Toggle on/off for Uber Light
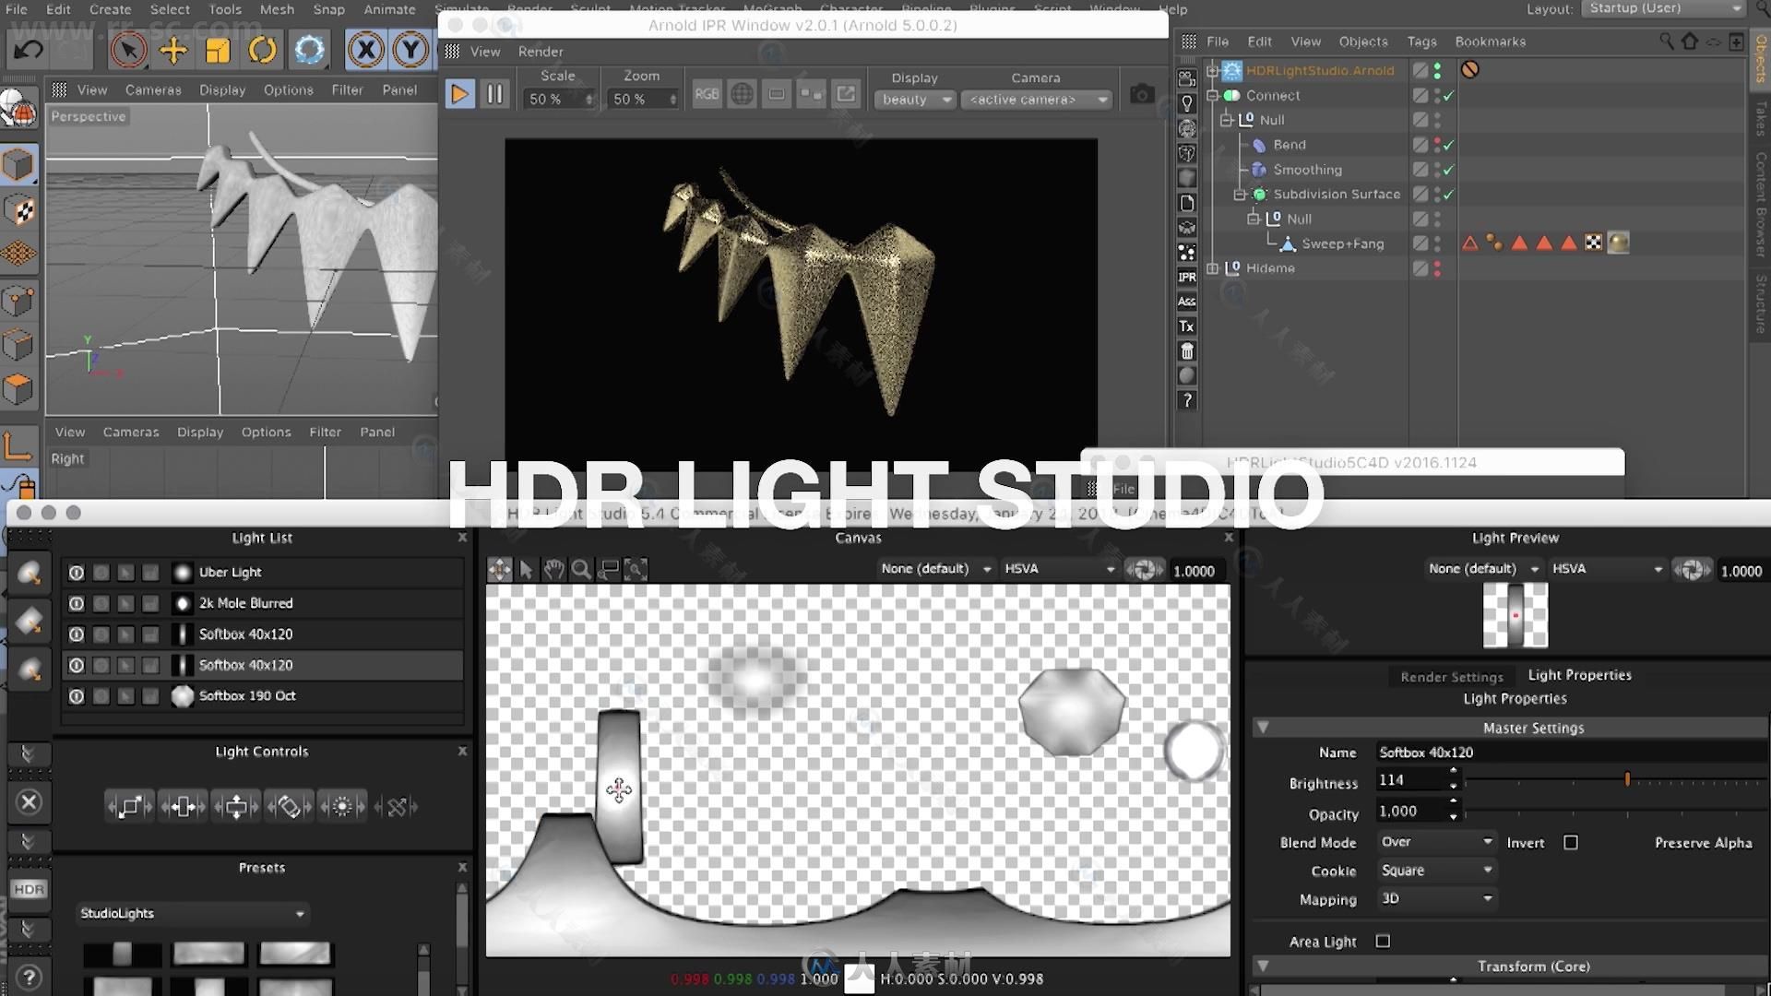 [77, 573]
